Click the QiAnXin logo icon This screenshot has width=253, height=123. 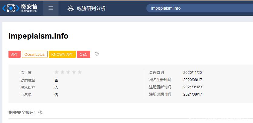[x=11, y=8]
